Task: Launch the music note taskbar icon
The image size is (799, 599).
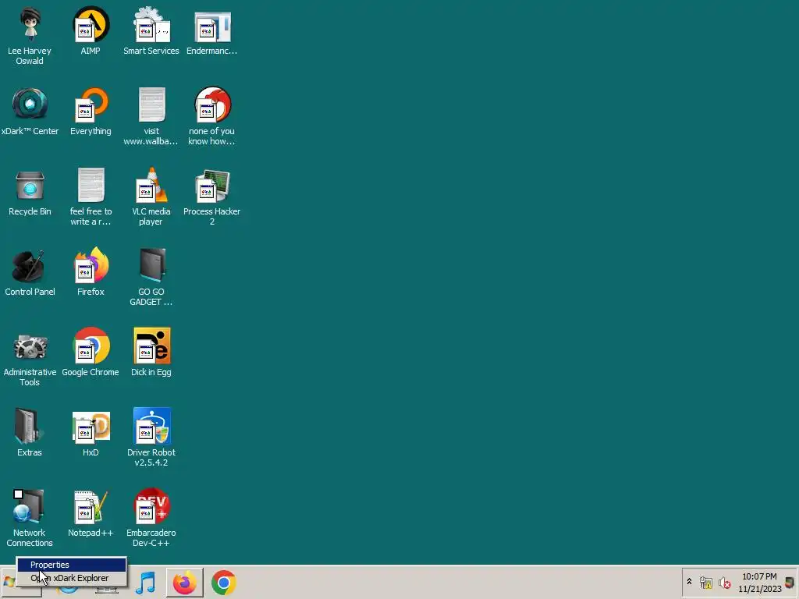Action: (145, 583)
